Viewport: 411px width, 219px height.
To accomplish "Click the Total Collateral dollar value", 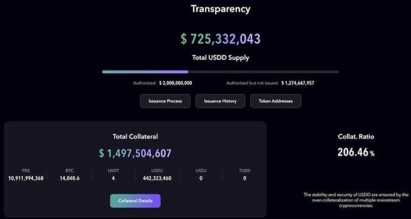I will click(135, 153).
